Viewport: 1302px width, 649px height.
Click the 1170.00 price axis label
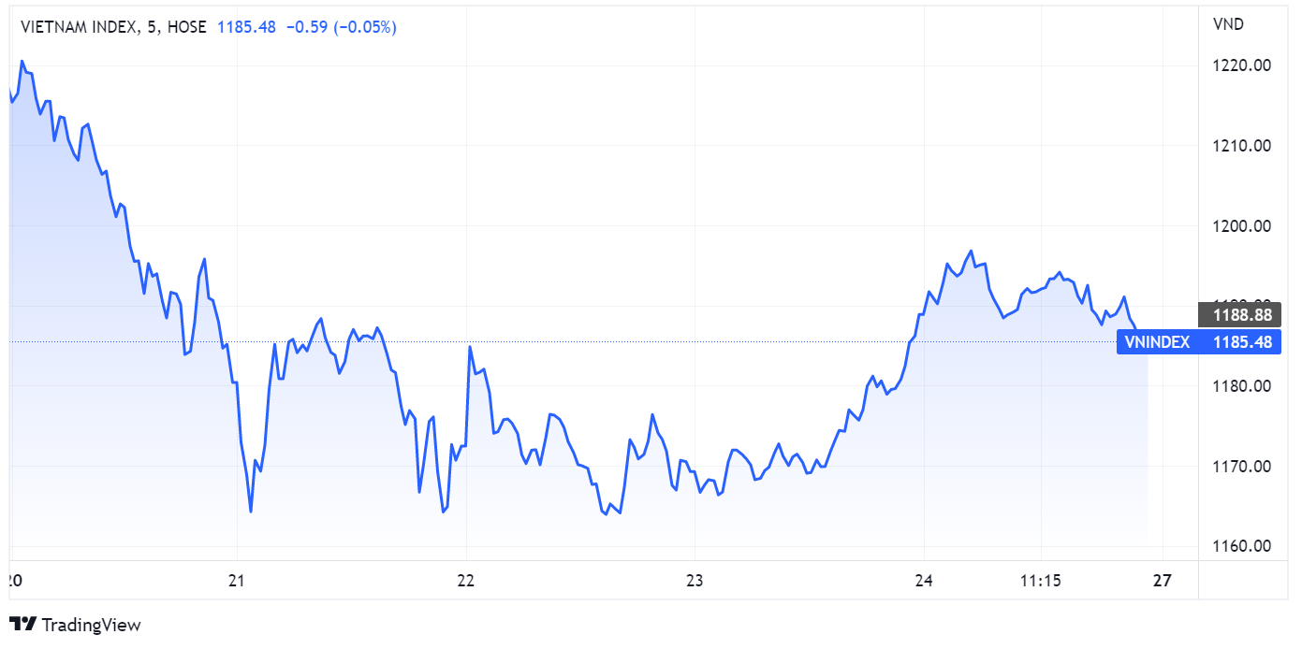coord(1241,467)
